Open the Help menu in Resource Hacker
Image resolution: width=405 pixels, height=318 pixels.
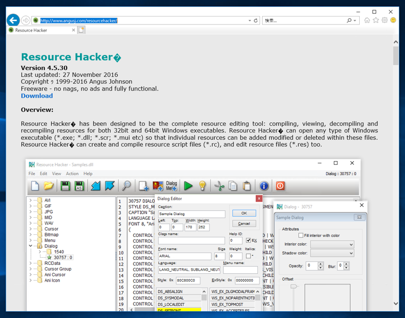pyautogui.click(x=88, y=173)
